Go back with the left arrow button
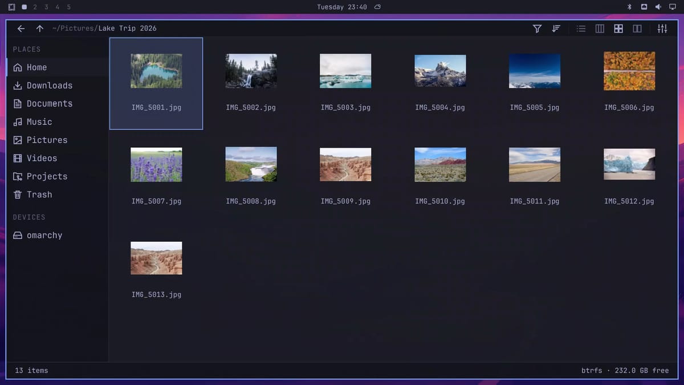Screen dimensions: 684x385 pyautogui.click(x=21, y=29)
